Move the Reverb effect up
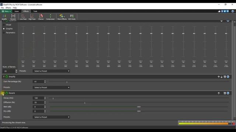The height and width of the screenshot is (132, 236). coord(219,93)
